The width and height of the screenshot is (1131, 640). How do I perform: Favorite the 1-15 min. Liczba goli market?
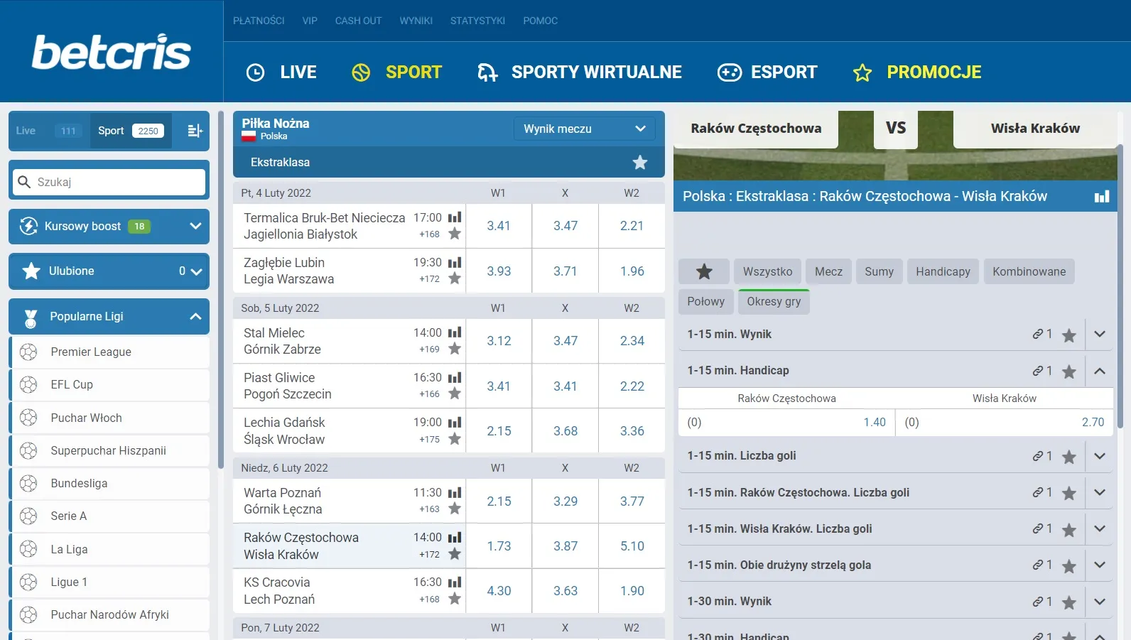click(1068, 457)
